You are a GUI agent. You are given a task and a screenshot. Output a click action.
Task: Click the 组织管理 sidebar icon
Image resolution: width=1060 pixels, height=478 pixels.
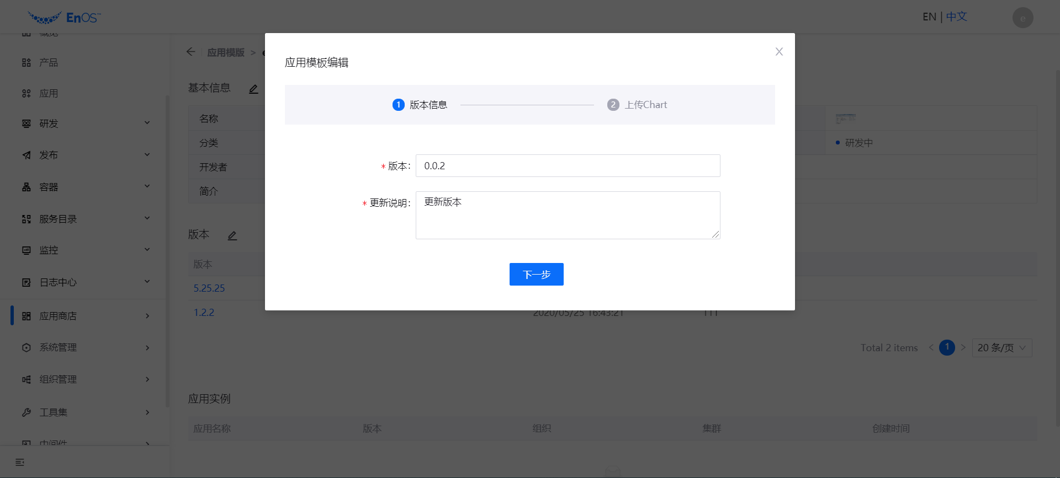(26, 379)
